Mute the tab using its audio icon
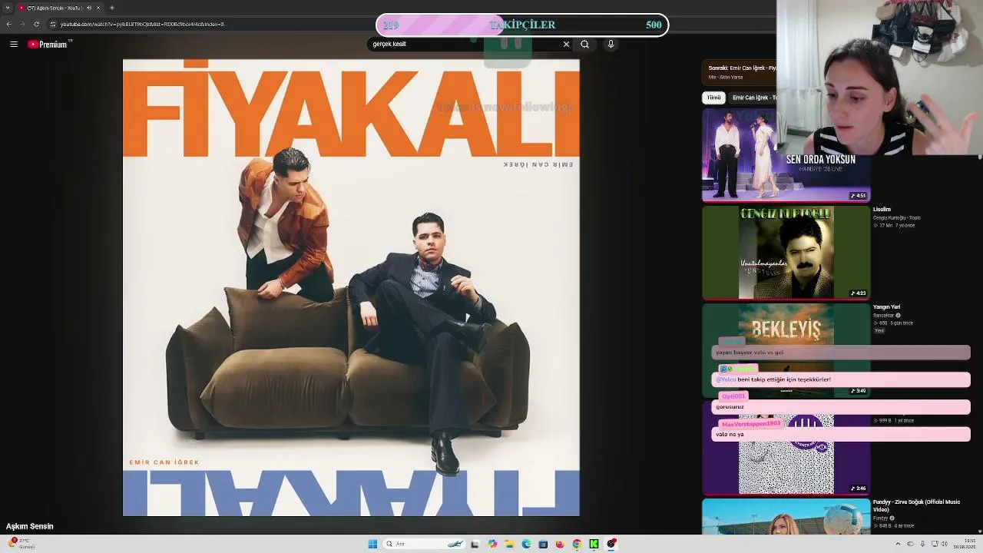 (x=88, y=8)
